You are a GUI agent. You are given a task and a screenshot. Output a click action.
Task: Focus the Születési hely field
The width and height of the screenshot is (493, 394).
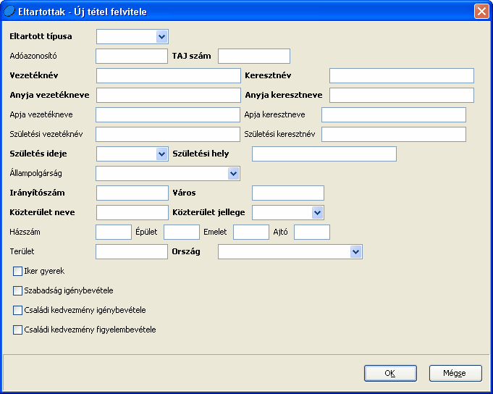coord(324,154)
